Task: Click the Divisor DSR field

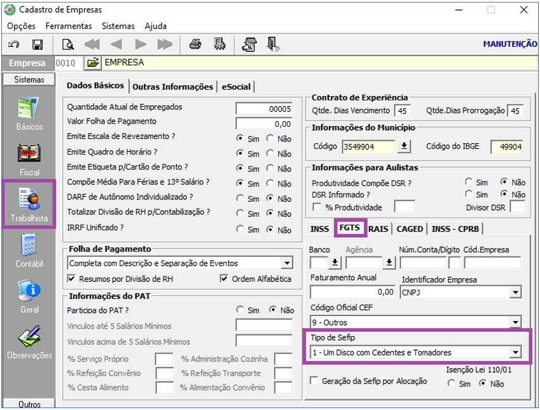Action: [517, 207]
